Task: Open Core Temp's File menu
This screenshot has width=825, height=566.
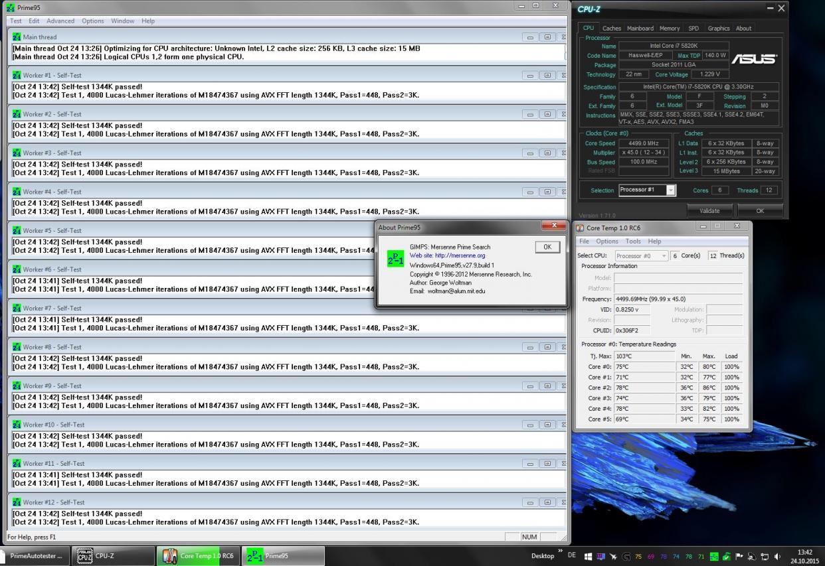Action: tap(584, 242)
